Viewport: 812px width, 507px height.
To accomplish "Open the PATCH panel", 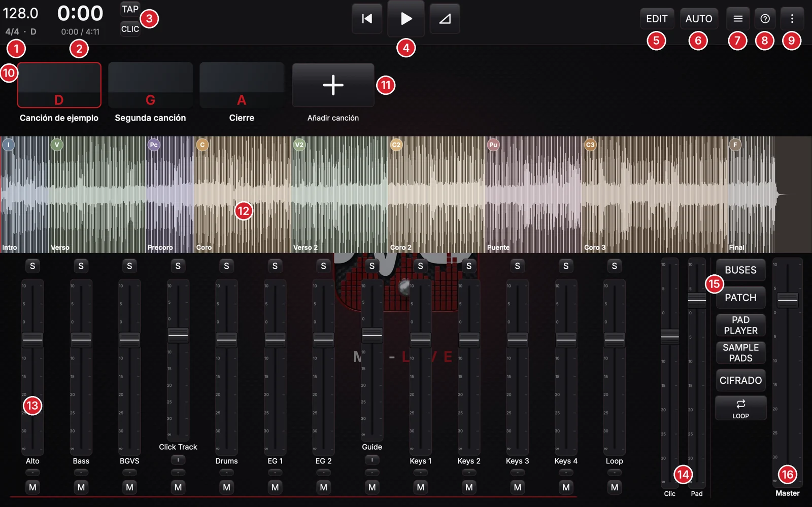I will click(740, 298).
